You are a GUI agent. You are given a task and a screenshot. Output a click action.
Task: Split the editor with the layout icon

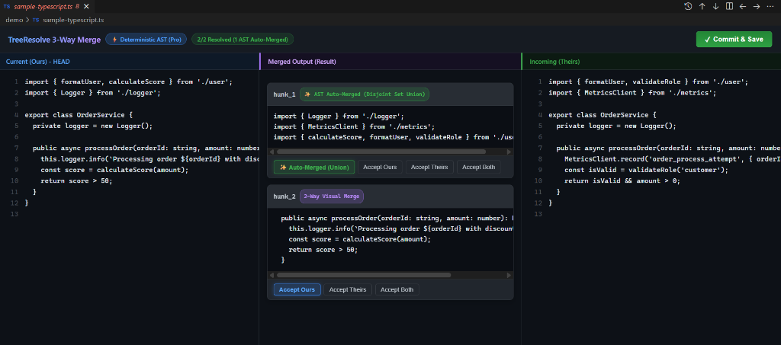tap(729, 6)
